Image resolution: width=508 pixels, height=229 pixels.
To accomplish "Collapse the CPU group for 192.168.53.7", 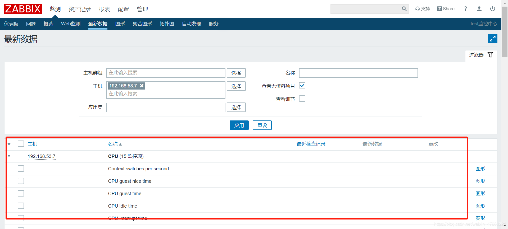I will 9,156.
